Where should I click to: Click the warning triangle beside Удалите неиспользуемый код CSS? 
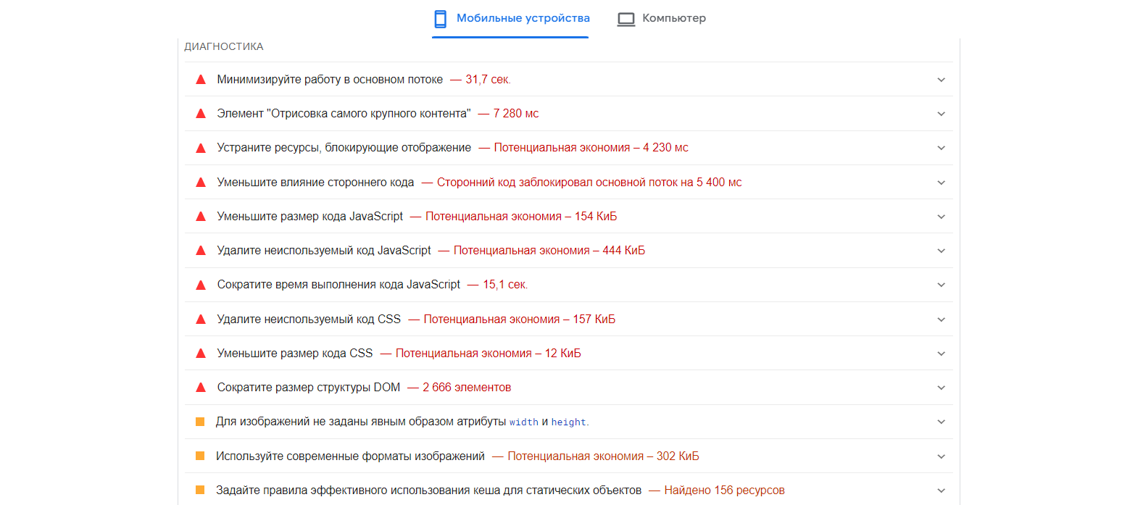click(201, 319)
